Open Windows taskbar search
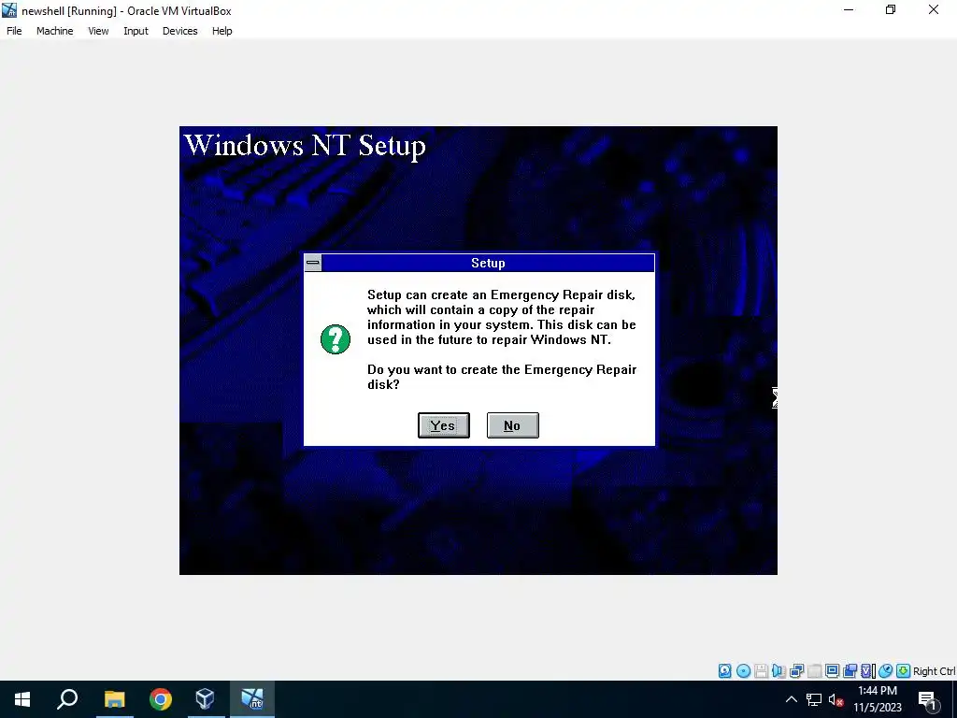 tap(67, 699)
